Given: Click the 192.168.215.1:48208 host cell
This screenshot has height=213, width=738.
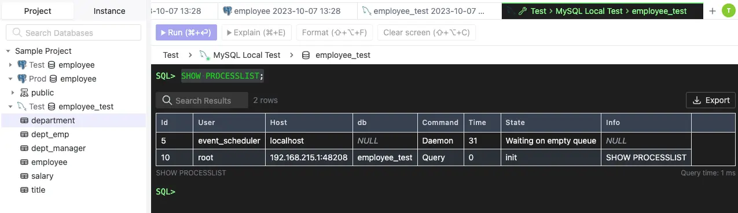Looking at the screenshot, I should click(309, 157).
